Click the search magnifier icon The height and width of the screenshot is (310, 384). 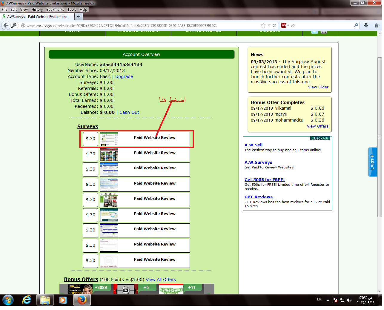[x=356, y=25]
